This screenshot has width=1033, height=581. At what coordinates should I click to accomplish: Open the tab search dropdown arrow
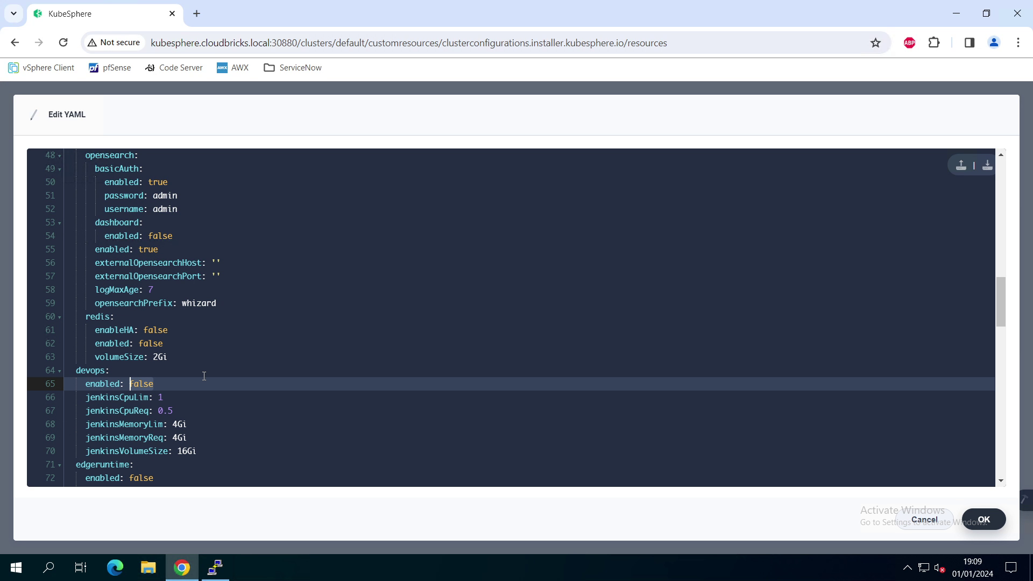click(x=13, y=13)
